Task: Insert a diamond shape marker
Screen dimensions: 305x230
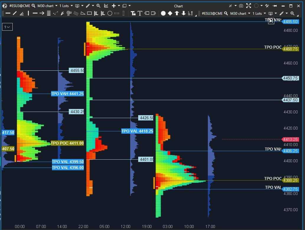Action: (170, 13)
